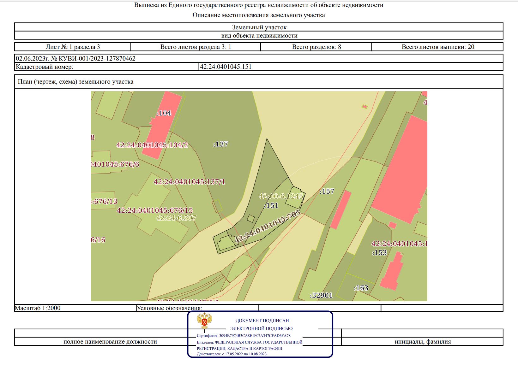The image size is (518, 377).
Task: Click parcel label ':104' on the map
Action: [x=164, y=113]
